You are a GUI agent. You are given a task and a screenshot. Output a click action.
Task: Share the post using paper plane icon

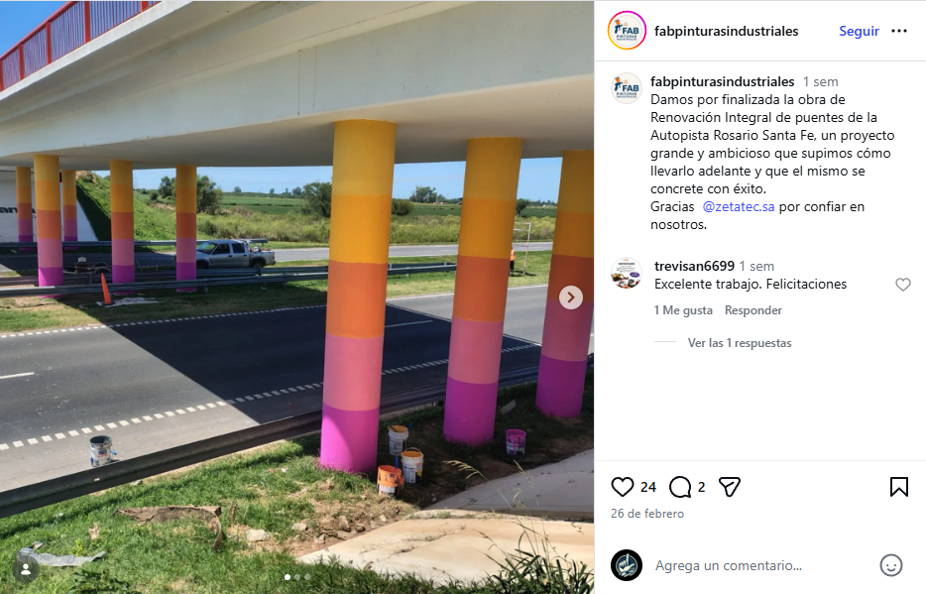(730, 487)
